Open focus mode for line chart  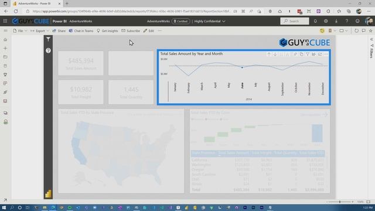[x=320, y=55]
